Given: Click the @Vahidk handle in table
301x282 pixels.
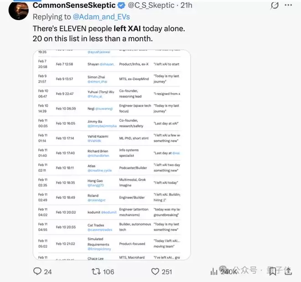Looking at the screenshot, I should tap(94, 141).
